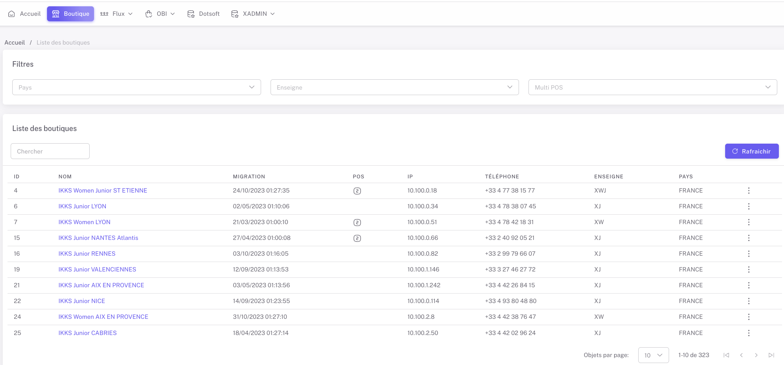
Task: Click the POS icon for IKKS Junior NANTES Atlantis
Action: click(357, 238)
